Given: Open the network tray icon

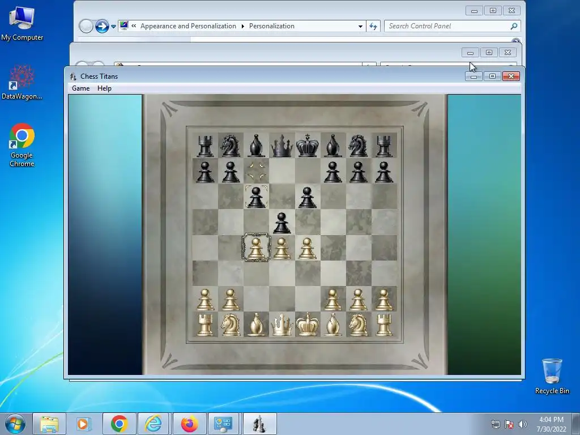Looking at the screenshot, I should click(495, 424).
